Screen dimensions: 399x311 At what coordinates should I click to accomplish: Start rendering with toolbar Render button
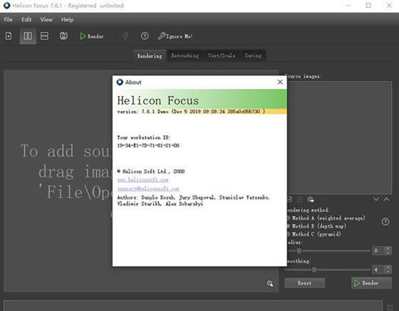pos(92,36)
